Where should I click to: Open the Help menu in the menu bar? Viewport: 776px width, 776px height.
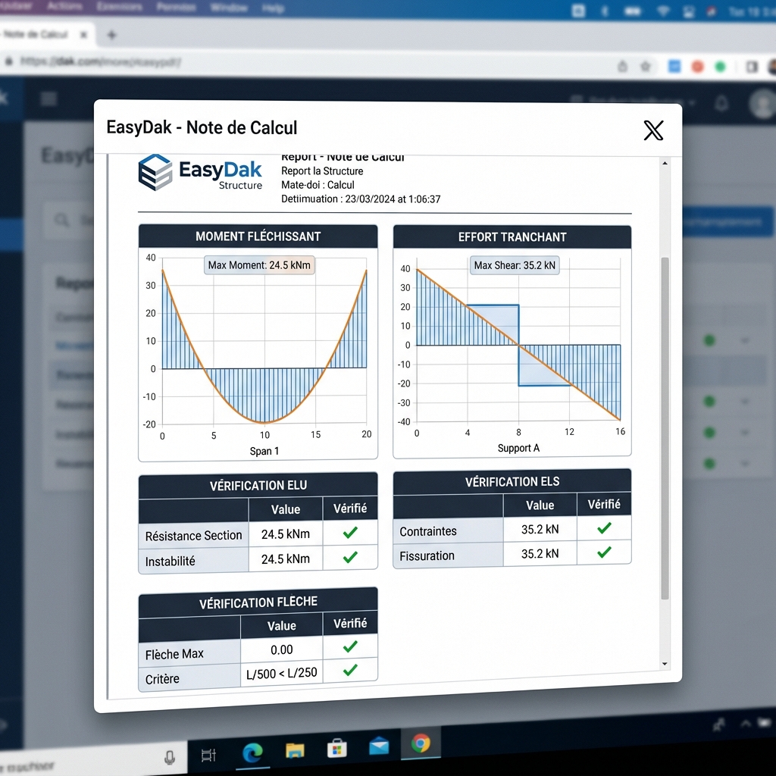[x=273, y=8]
